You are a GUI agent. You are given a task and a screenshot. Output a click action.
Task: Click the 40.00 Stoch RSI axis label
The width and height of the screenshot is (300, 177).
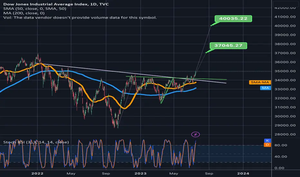pos(281,156)
